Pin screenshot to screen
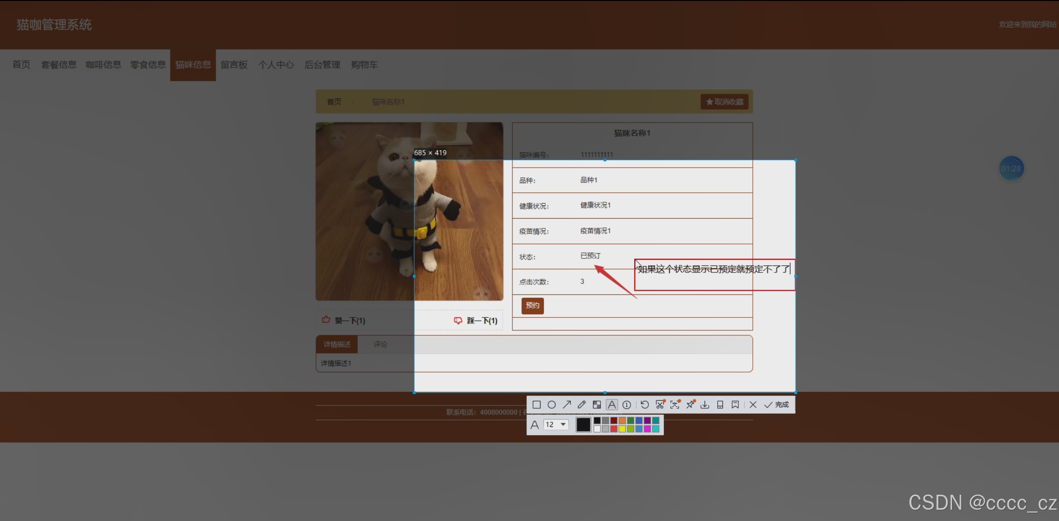 (690, 405)
